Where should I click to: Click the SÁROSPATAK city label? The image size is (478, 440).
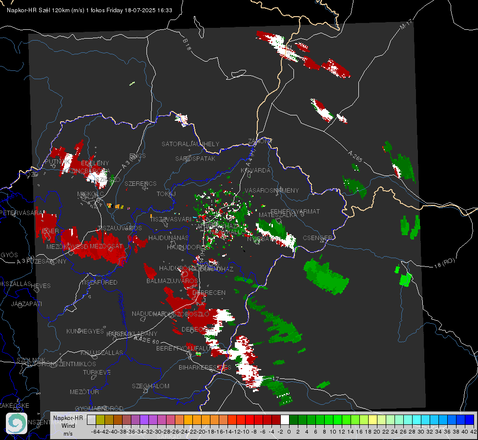(x=195, y=158)
